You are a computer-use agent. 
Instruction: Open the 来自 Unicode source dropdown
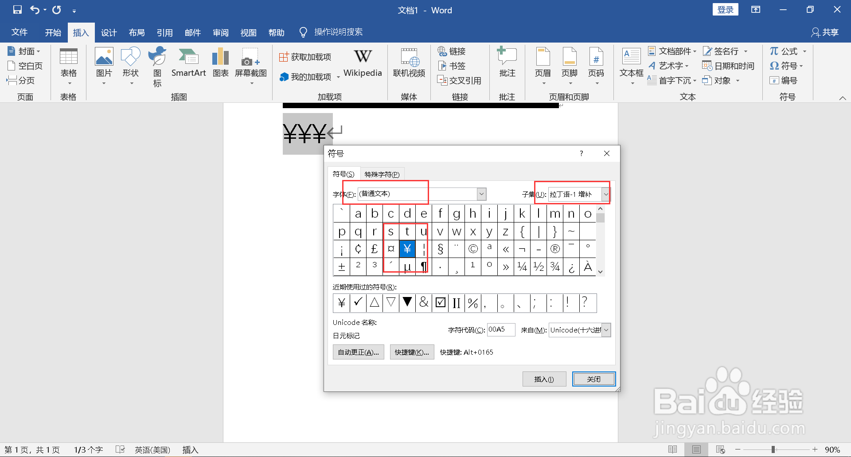[606, 330]
